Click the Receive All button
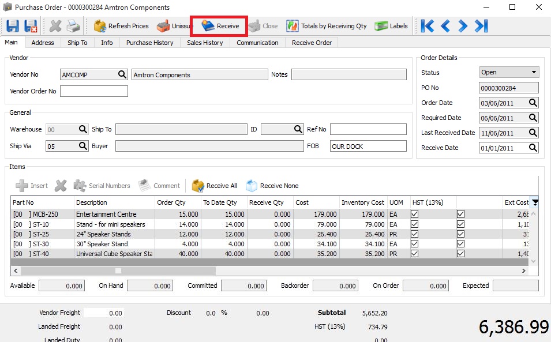The height and width of the screenshot is (342, 551). pos(215,186)
